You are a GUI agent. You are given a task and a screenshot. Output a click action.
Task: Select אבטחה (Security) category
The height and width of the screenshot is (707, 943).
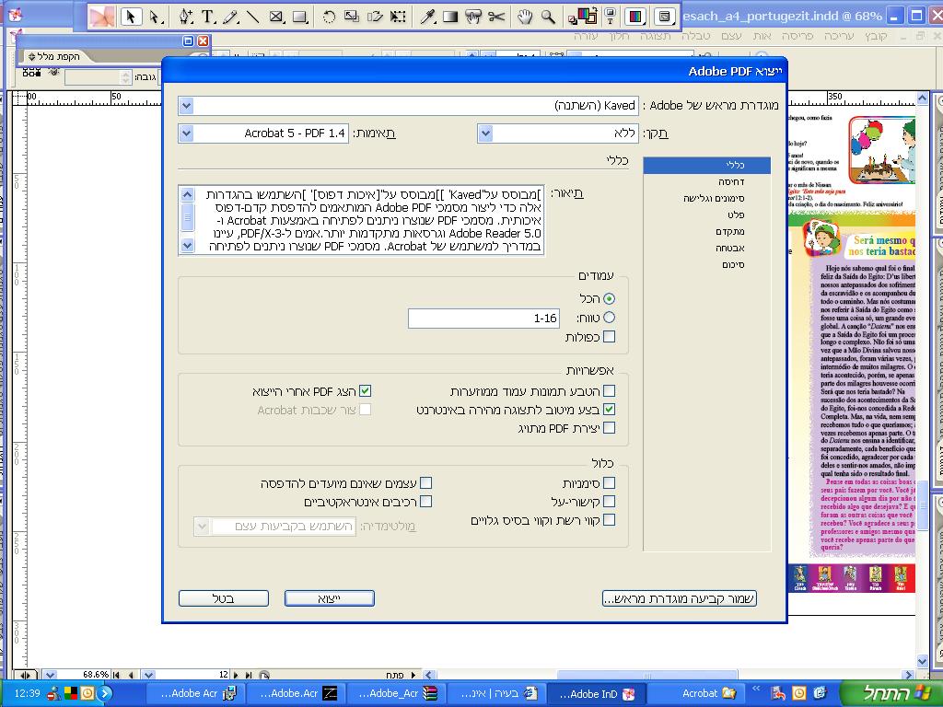pos(706,248)
